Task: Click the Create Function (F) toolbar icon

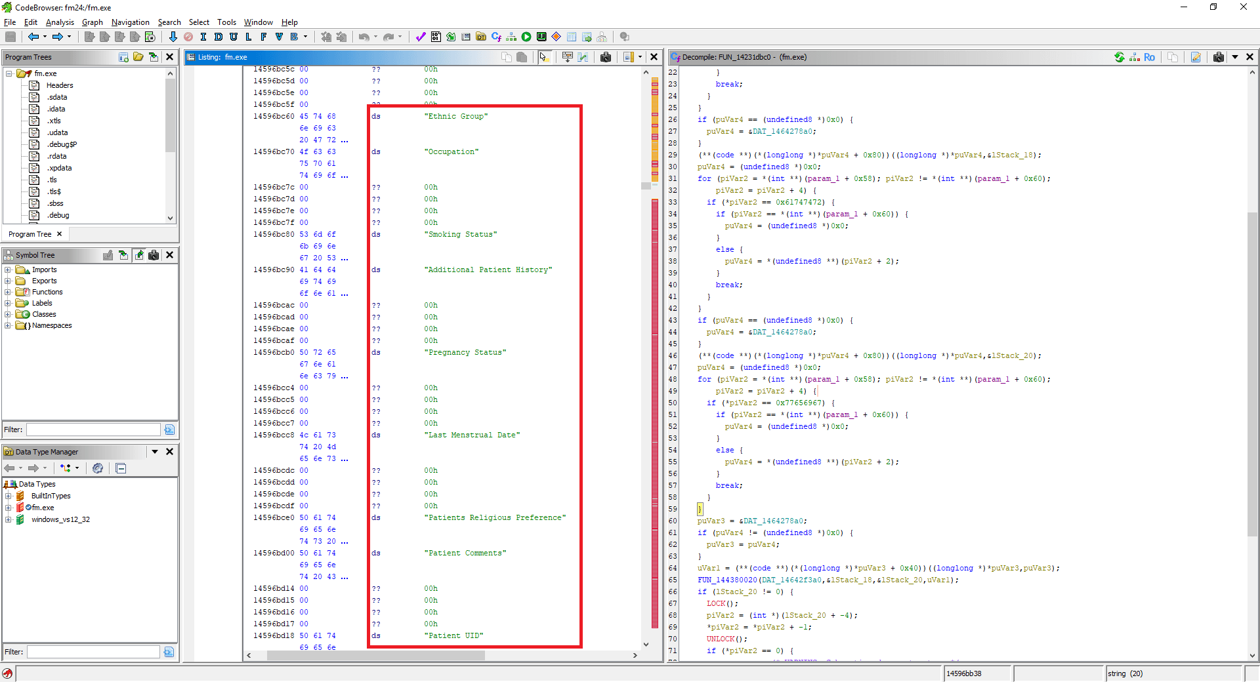Action: 264,37
